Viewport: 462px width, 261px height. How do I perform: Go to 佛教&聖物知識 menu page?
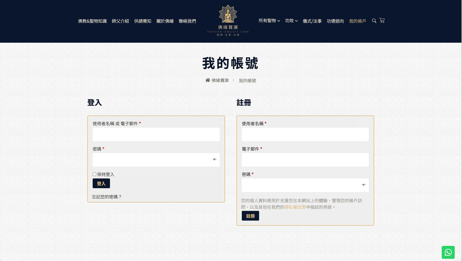pyautogui.click(x=92, y=21)
